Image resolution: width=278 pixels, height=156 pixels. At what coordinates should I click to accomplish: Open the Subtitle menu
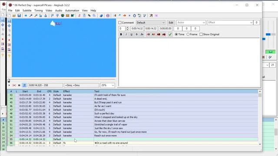click(27, 10)
